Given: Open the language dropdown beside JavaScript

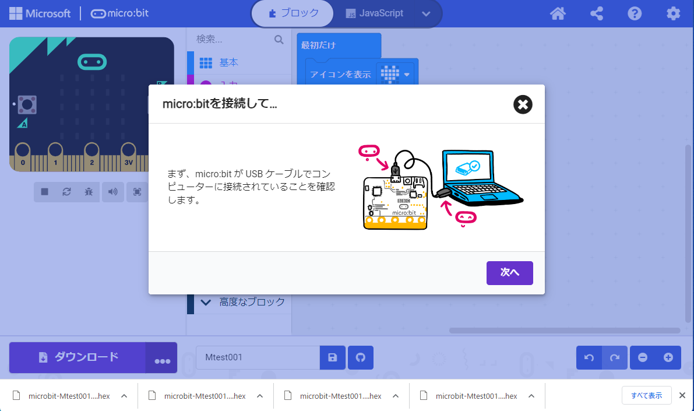Looking at the screenshot, I should click(x=426, y=14).
